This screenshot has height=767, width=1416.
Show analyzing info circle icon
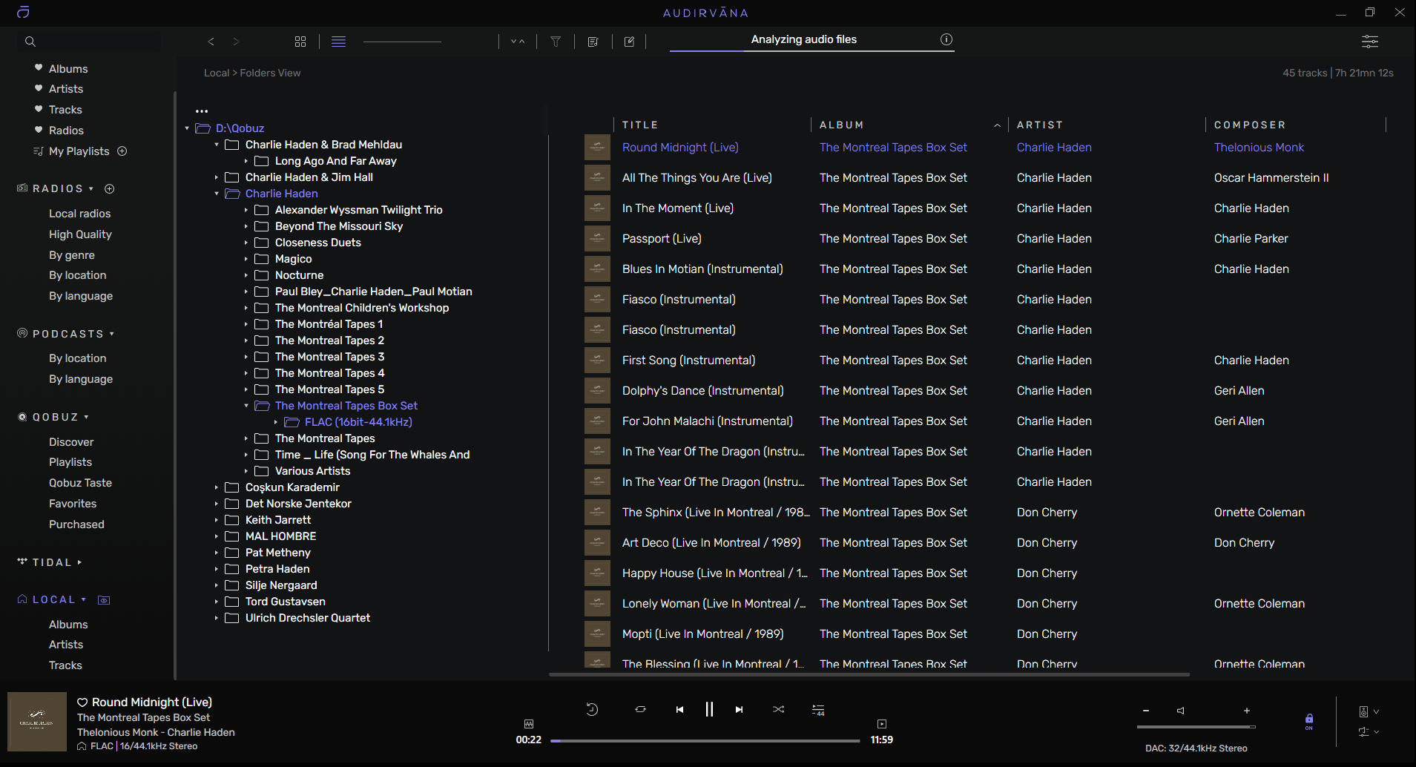[x=946, y=39]
